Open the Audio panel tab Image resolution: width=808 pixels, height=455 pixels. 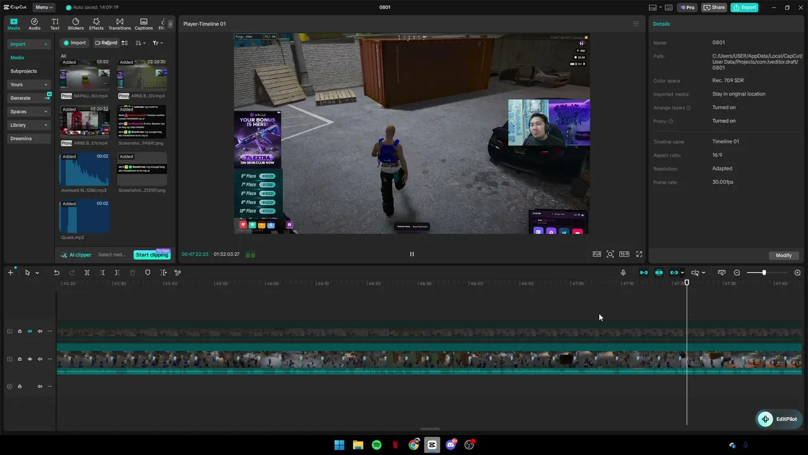pos(34,24)
